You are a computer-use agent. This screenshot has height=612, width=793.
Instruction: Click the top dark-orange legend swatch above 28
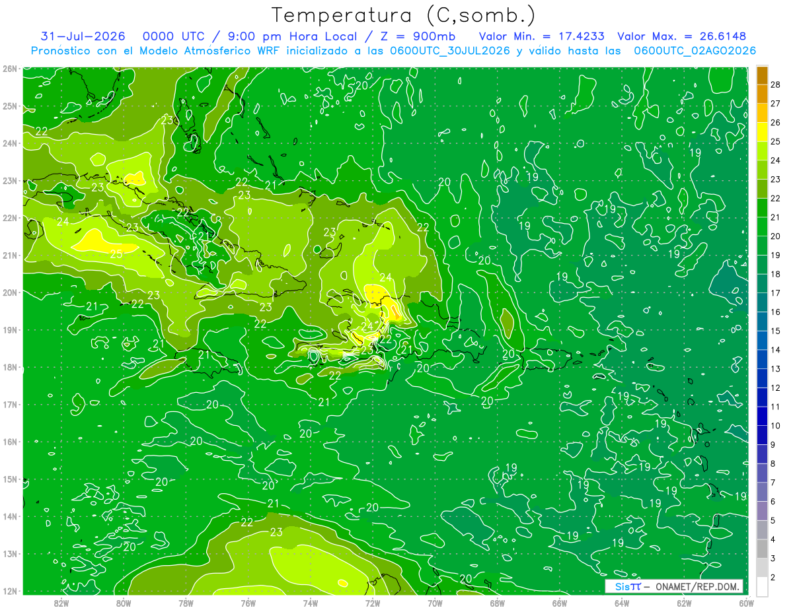click(x=762, y=75)
